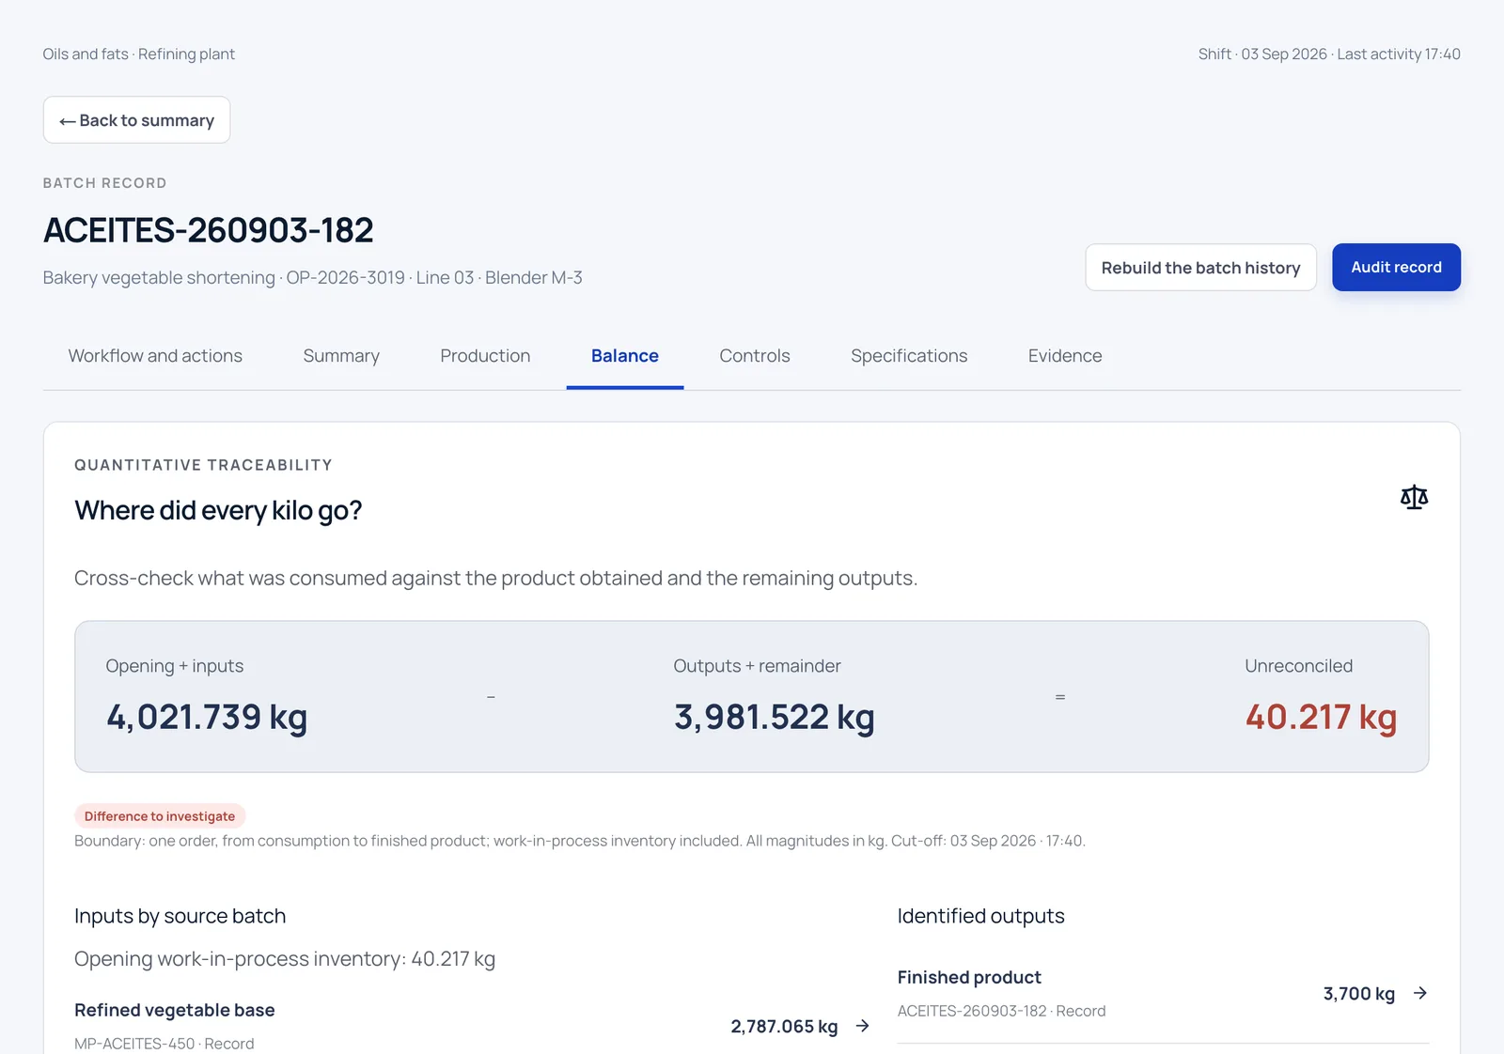Click the 3,700 kg finished product amount
The width and height of the screenshot is (1504, 1054).
(1359, 994)
